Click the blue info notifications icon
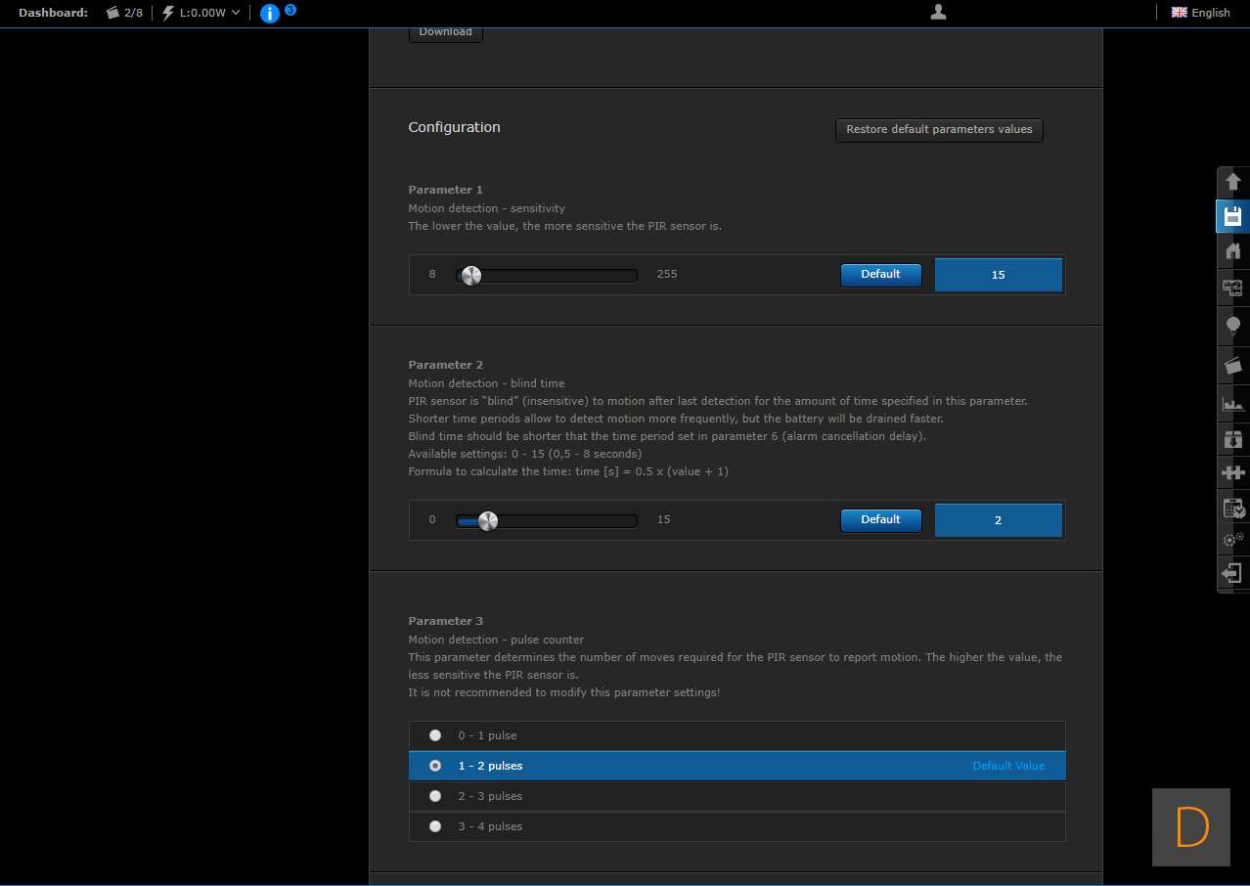 click(270, 14)
